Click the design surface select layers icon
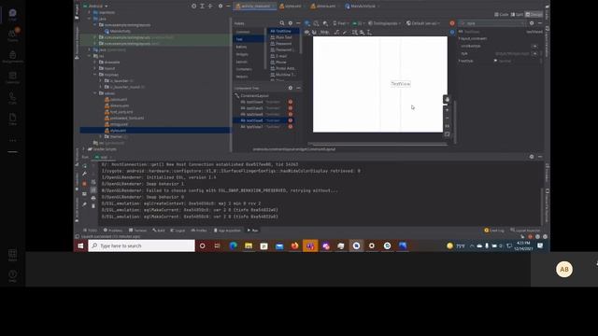 point(307,23)
